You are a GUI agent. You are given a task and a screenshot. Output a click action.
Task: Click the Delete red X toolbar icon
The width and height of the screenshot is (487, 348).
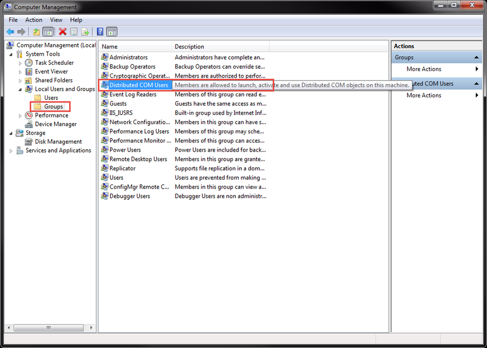(x=62, y=32)
